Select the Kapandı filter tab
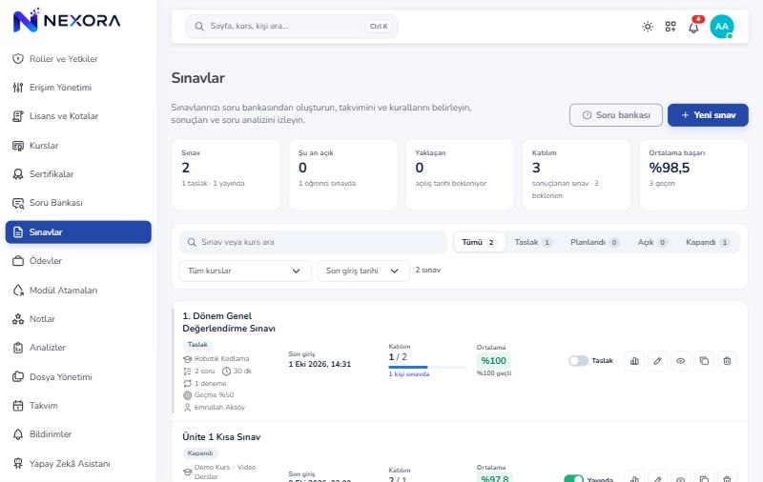Image resolution: width=763 pixels, height=482 pixels. click(707, 242)
